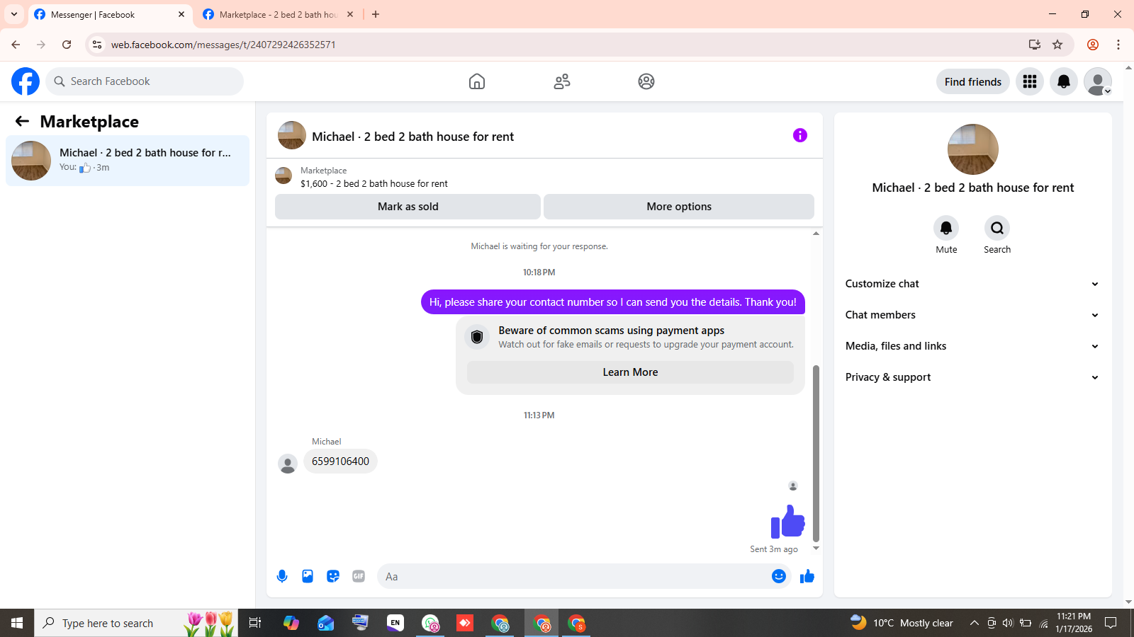Image resolution: width=1134 pixels, height=637 pixels.
Task: Click the Search Facebook field
Action: point(145,81)
